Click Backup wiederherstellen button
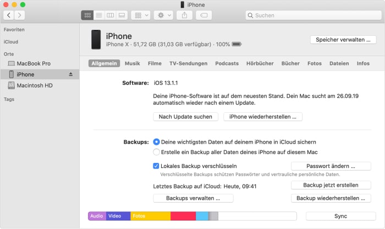Viewport: 385px width, 229px height. [331, 198]
